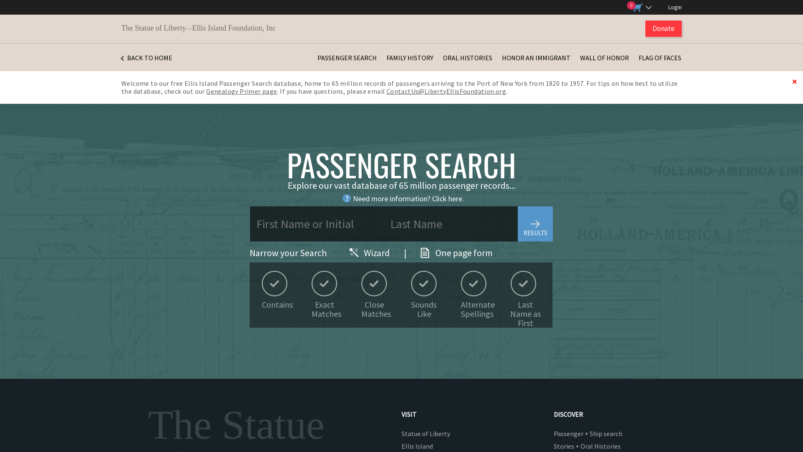This screenshot has width=803, height=452.
Task: Click the VISIT footer heading
Action: (409, 414)
